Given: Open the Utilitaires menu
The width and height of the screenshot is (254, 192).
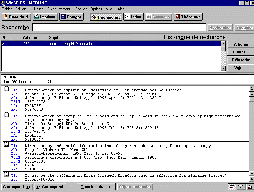Looking at the screenshot, I should [x=37, y=9].
